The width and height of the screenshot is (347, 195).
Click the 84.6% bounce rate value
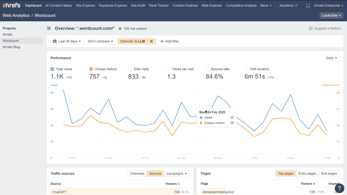(x=215, y=77)
